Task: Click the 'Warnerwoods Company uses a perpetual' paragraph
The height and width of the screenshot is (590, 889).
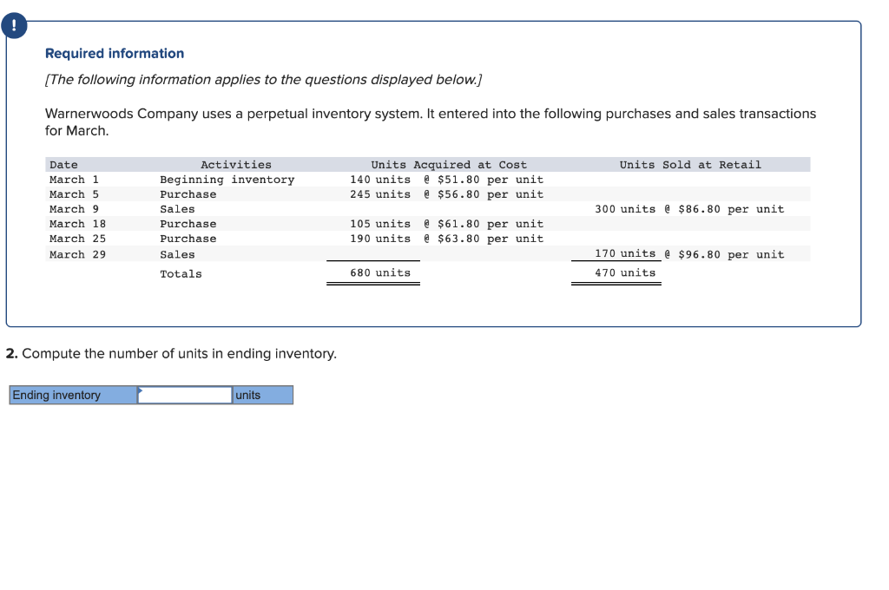Action: (x=431, y=121)
